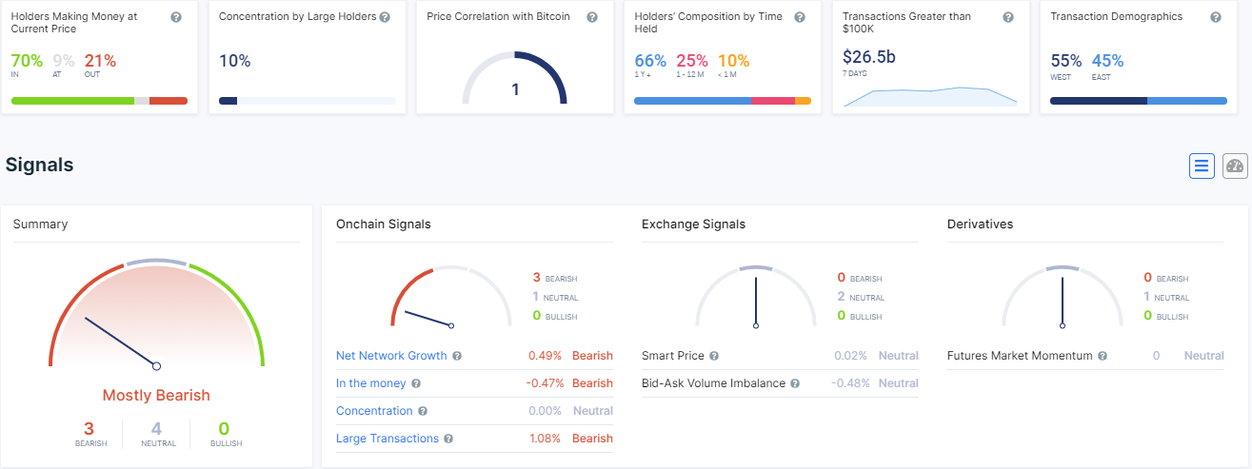Open the In the money link
This screenshot has width=1252, height=469.
[x=371, y=383]
